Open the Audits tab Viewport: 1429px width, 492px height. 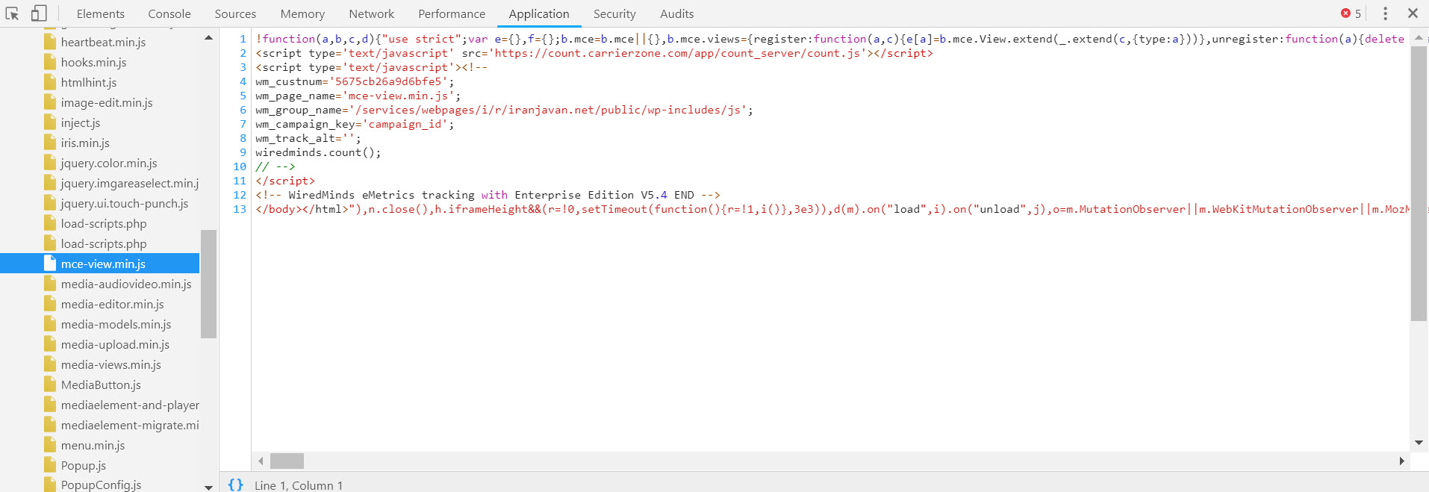coord(676,13)
